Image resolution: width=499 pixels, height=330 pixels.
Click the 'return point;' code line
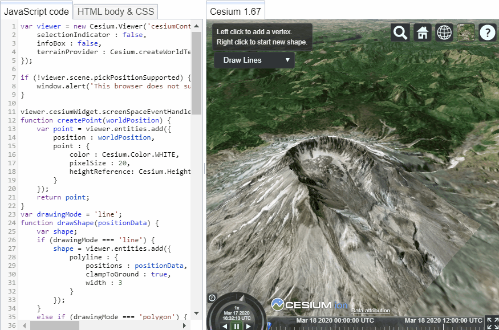pos(63,197)
